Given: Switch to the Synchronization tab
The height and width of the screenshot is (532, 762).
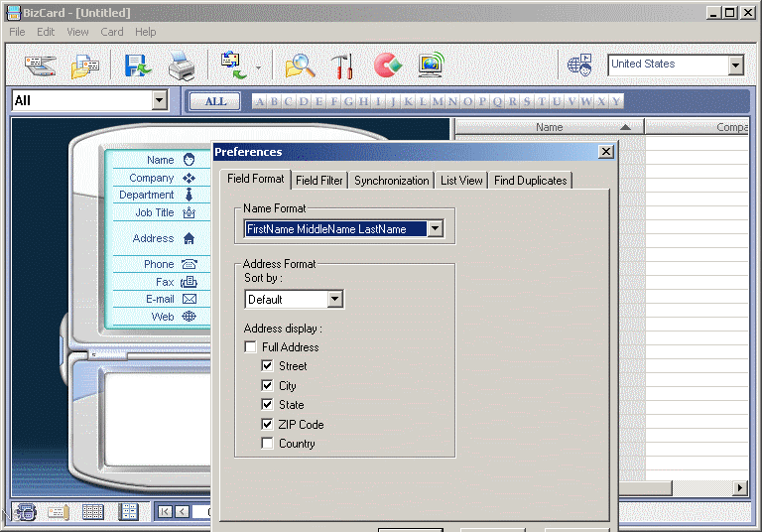Looking at the screenshot, I should click(391, 181).
